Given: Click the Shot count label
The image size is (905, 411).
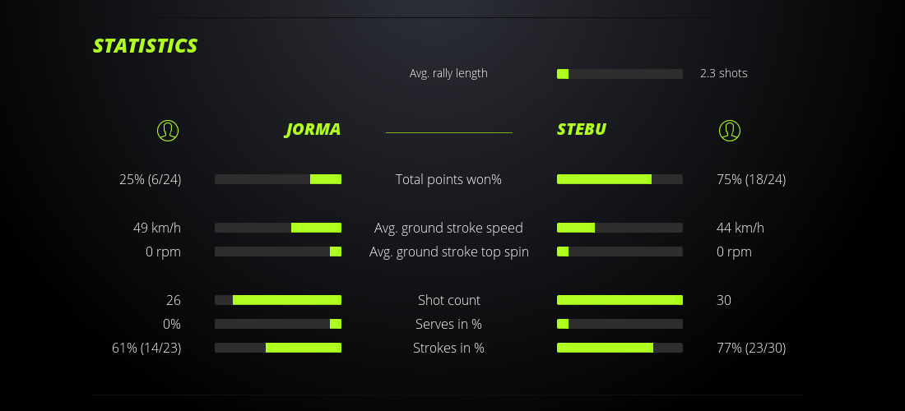Looking at the screenshot, I should coord(448,300).
